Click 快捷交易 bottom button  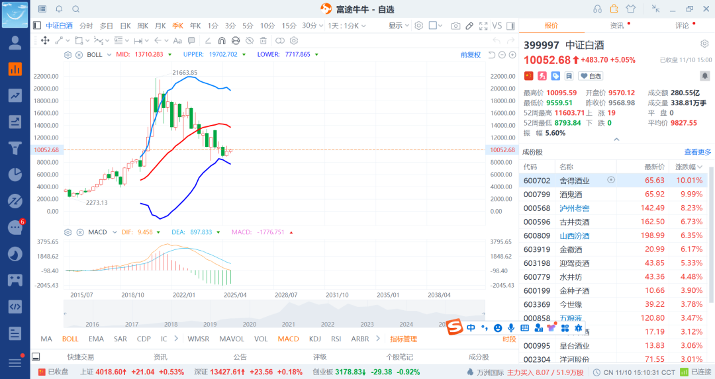click(81, 357)
